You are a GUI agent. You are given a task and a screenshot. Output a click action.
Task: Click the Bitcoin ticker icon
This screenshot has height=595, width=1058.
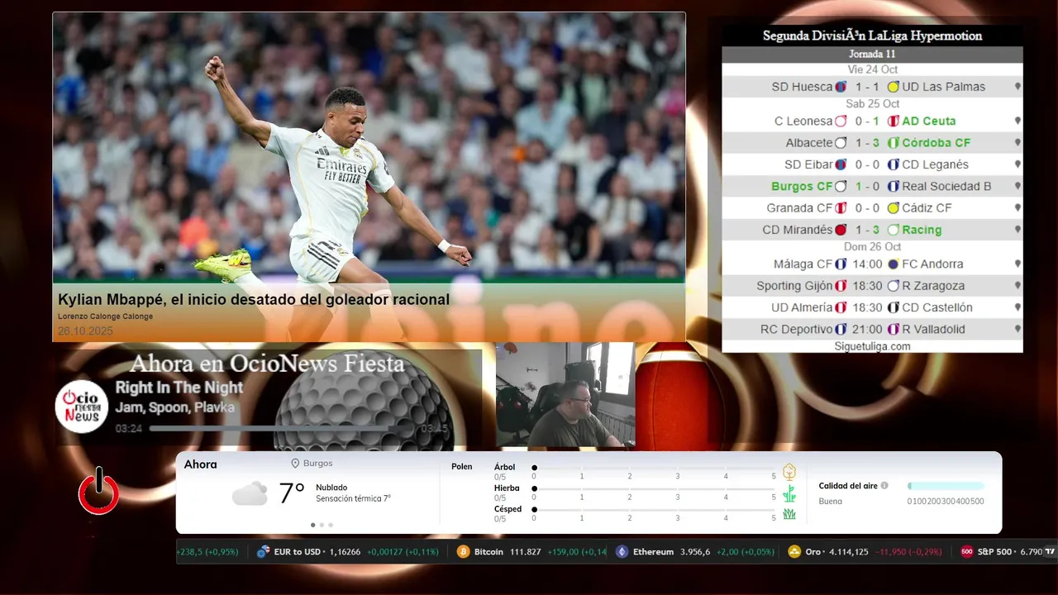[x=464, y=552]
